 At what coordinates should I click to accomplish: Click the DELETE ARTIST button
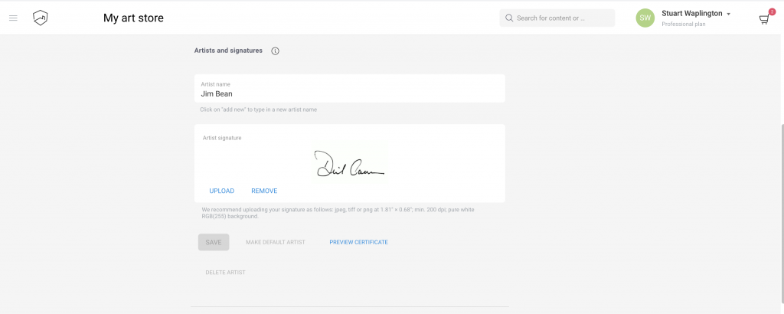tap(226, 273)
